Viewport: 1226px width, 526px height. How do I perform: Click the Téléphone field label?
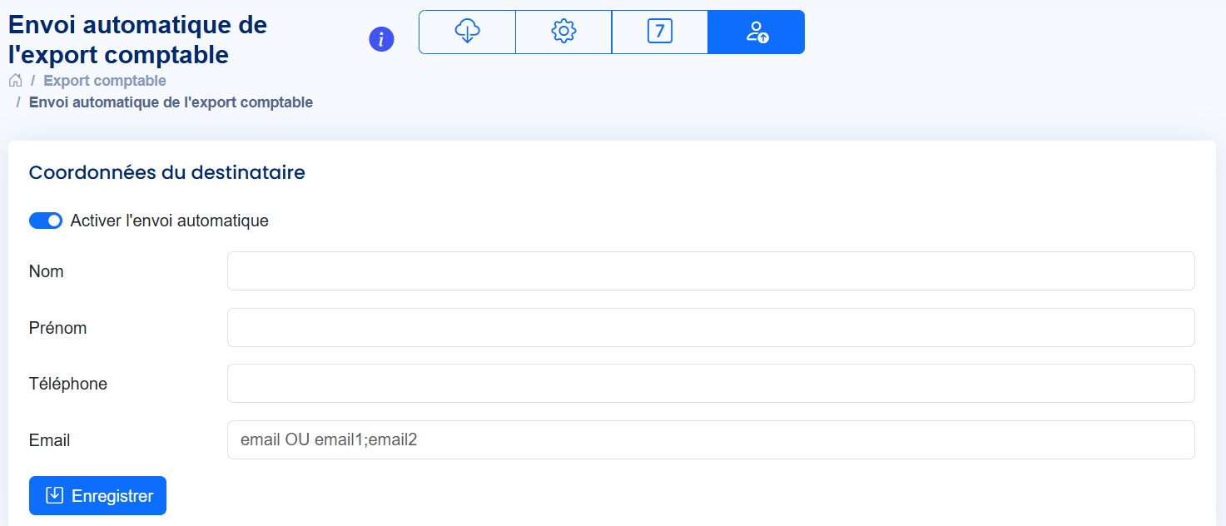pos(68,384)
